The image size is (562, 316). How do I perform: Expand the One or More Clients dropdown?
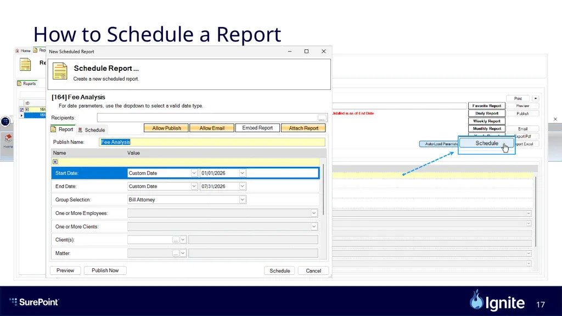coord(313,227)
